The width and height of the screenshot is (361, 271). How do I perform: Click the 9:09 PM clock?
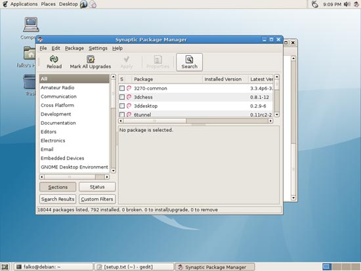pos(332,4)
